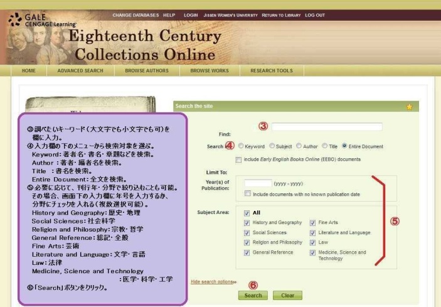The width and height of the screenshot is (441, 307).
Task: Toggle Medicine, Science and Technology checkbox
Action: [x=312, y=252]
